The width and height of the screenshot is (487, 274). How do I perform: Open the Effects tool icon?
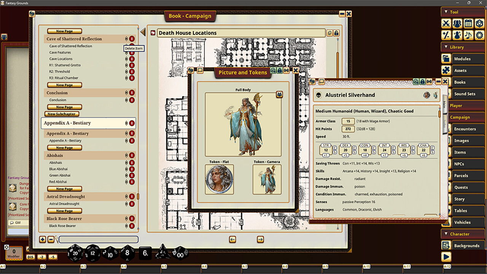(457, 35)
